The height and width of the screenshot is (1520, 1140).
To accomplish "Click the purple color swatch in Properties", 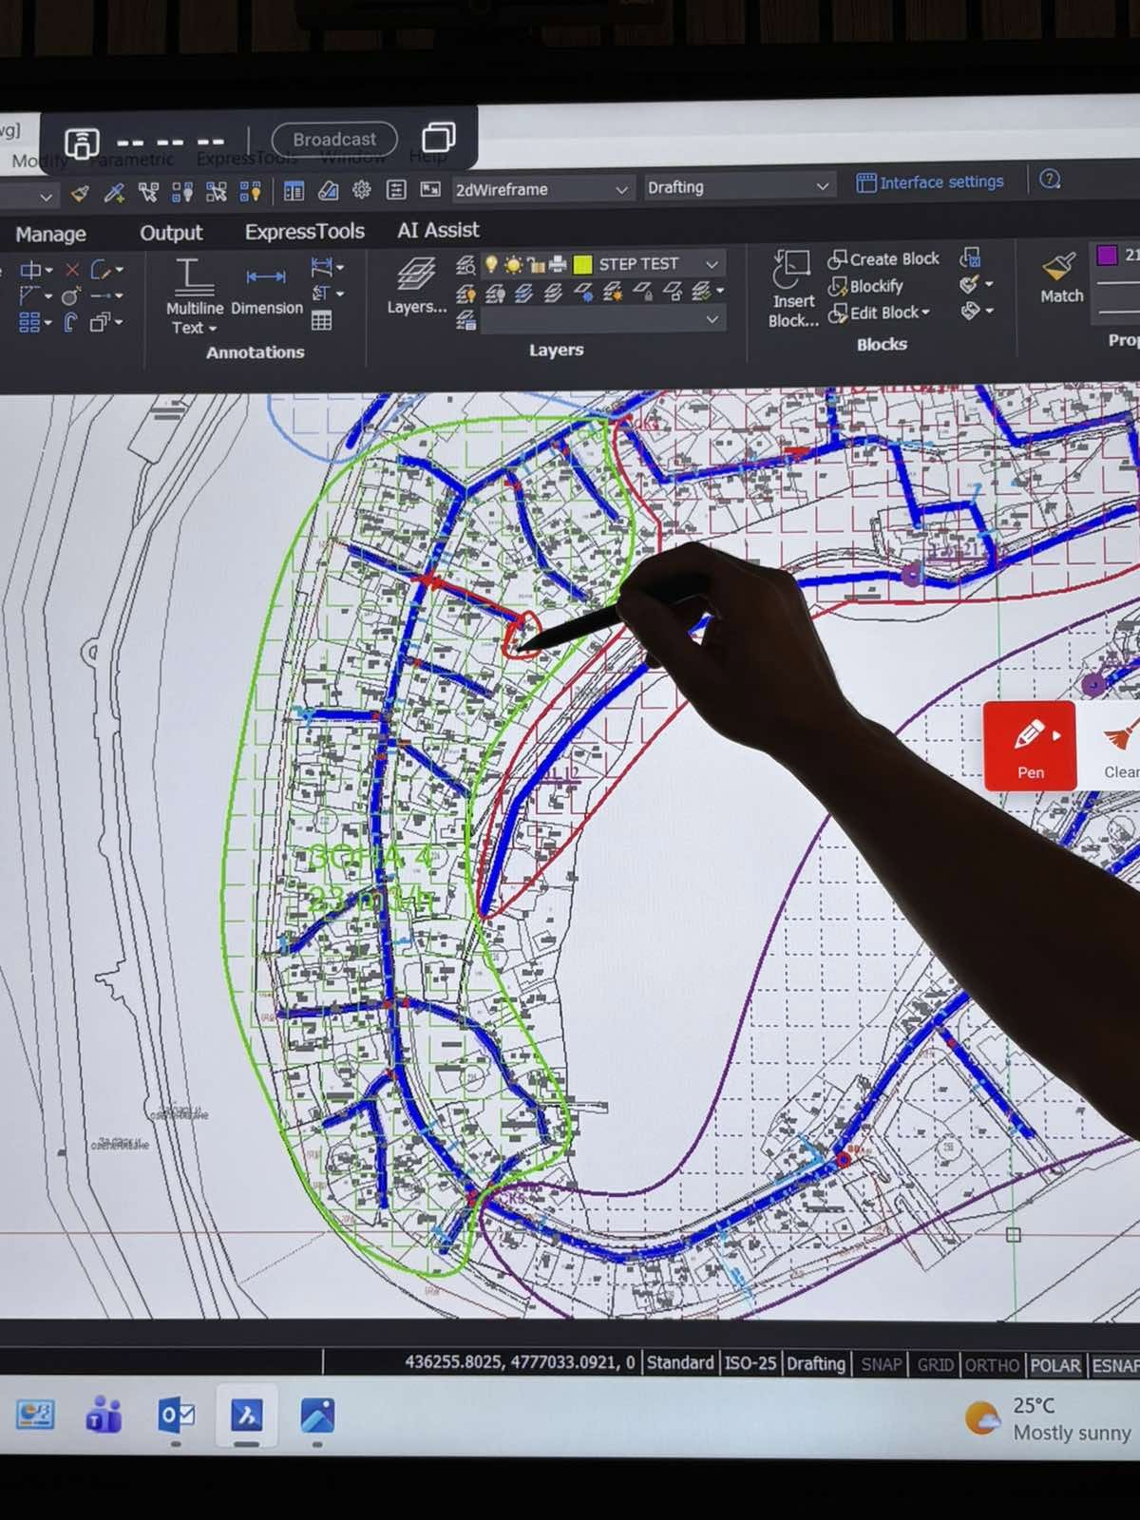I will pos(1107,255).
